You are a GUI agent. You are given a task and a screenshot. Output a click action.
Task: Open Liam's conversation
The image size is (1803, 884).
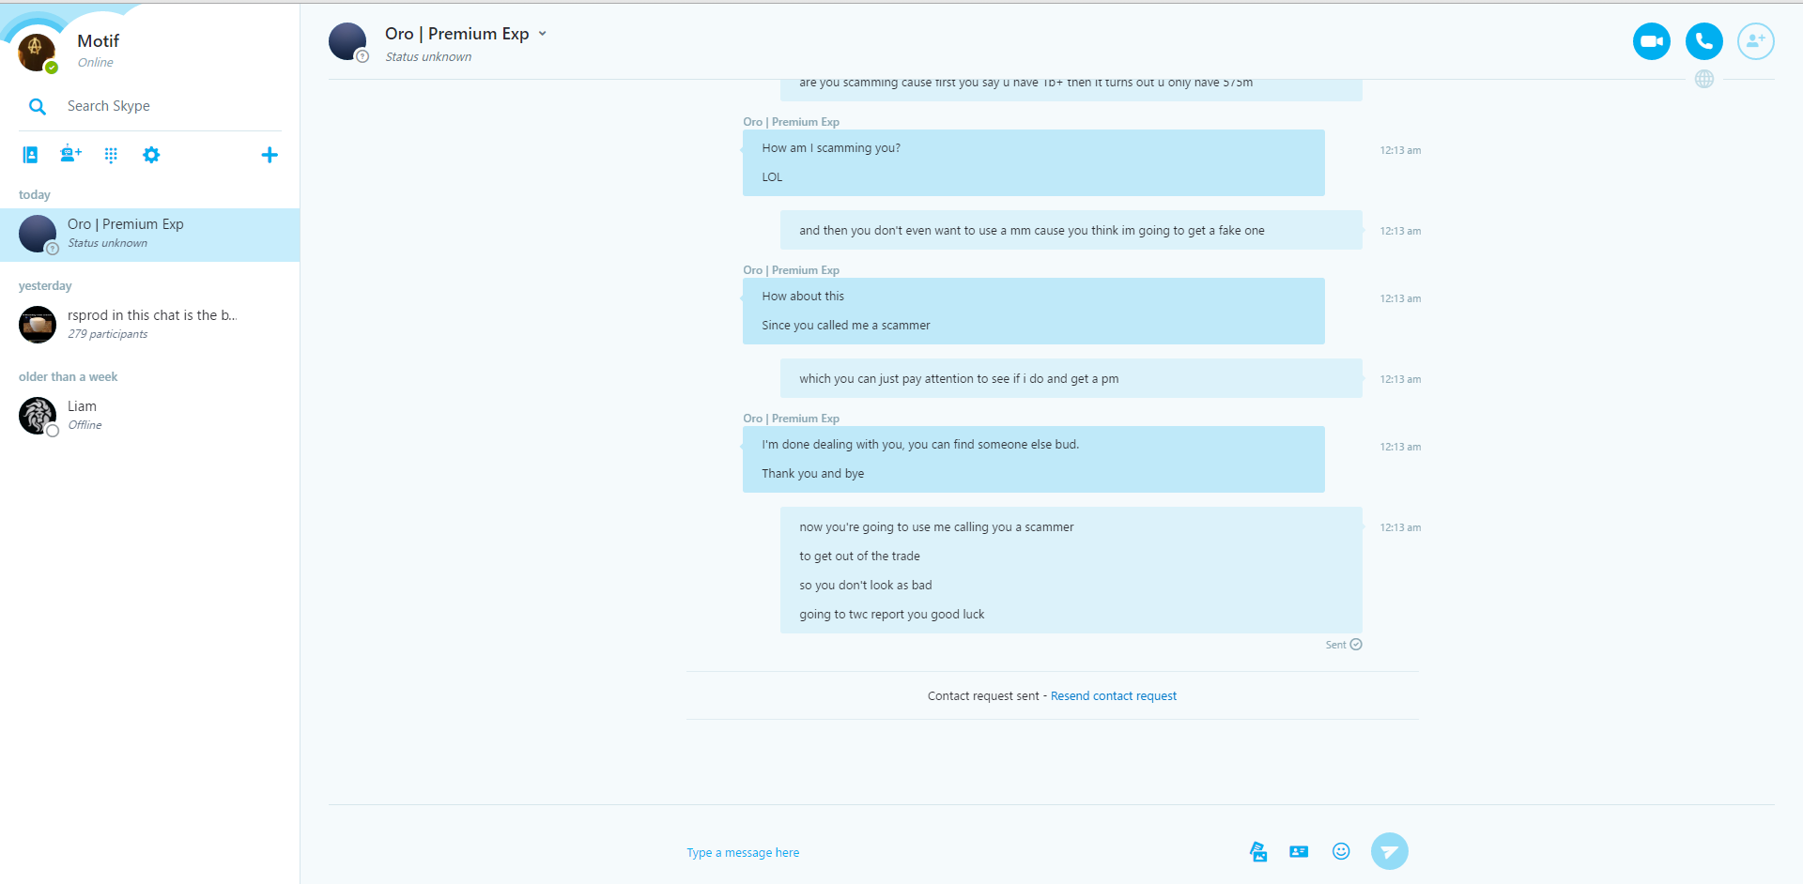point(150,416)
